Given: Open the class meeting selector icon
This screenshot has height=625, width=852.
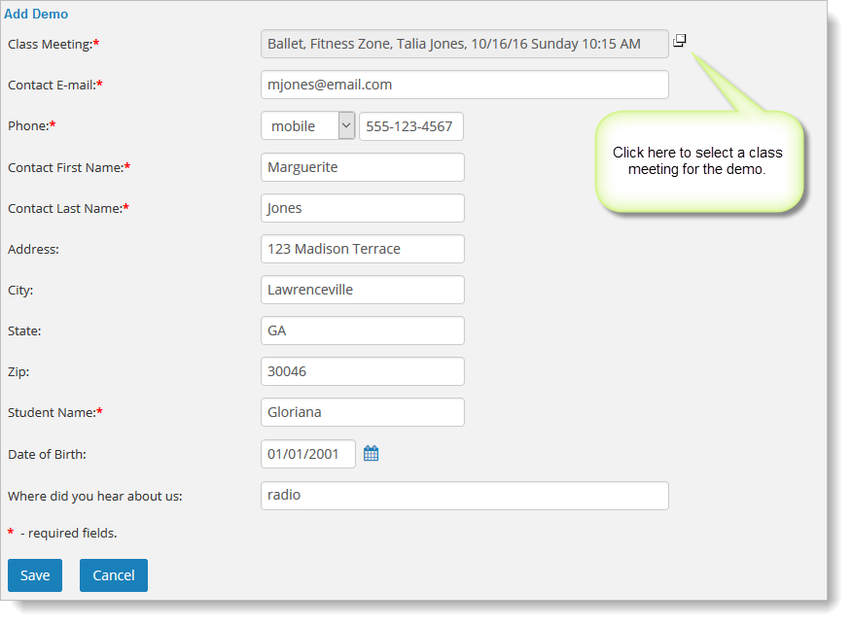Looking at the screenshot, I should [680, 41].
